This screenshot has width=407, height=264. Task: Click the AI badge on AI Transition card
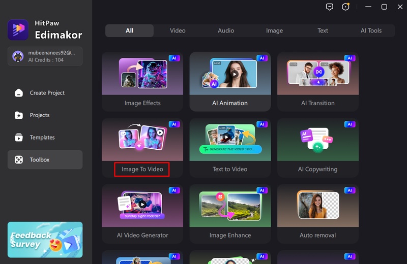350,58
